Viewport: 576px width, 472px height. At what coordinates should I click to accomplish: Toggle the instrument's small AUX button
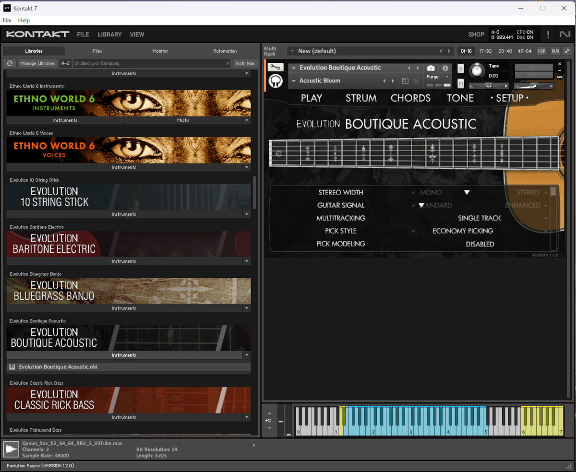click(x=559, y=76)
